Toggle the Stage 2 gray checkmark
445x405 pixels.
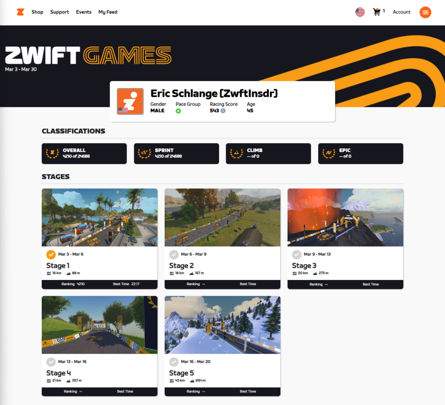(x=174, y=254)
